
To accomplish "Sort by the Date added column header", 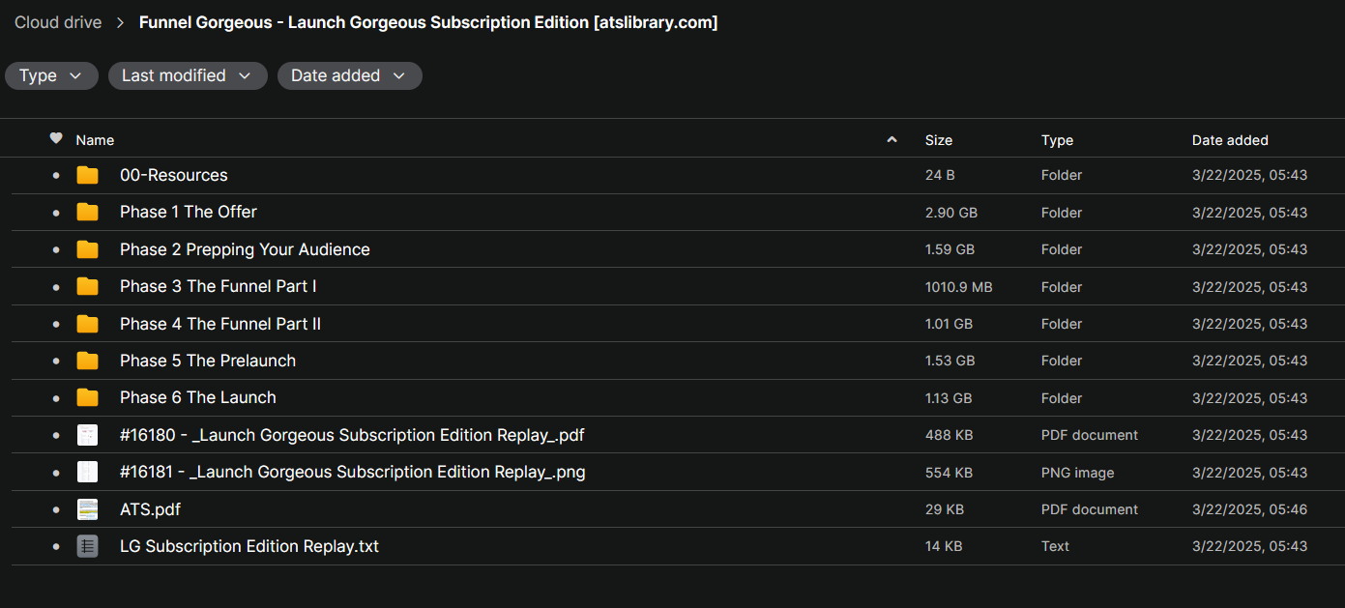I will tap(1230, 140).
